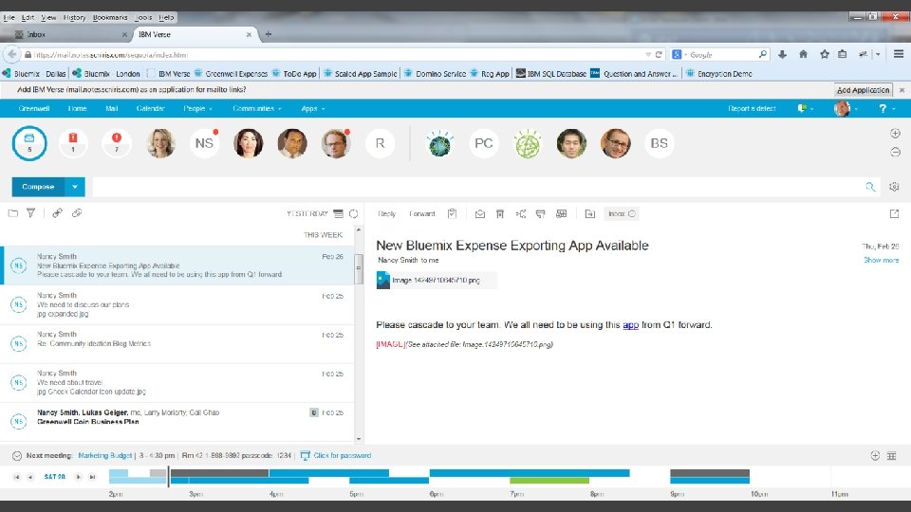
Task: Open the calendar grid view icon
Action: 892,456
